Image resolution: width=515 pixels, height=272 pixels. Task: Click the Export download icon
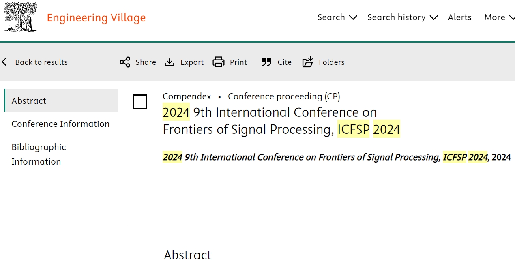point(170,62)
